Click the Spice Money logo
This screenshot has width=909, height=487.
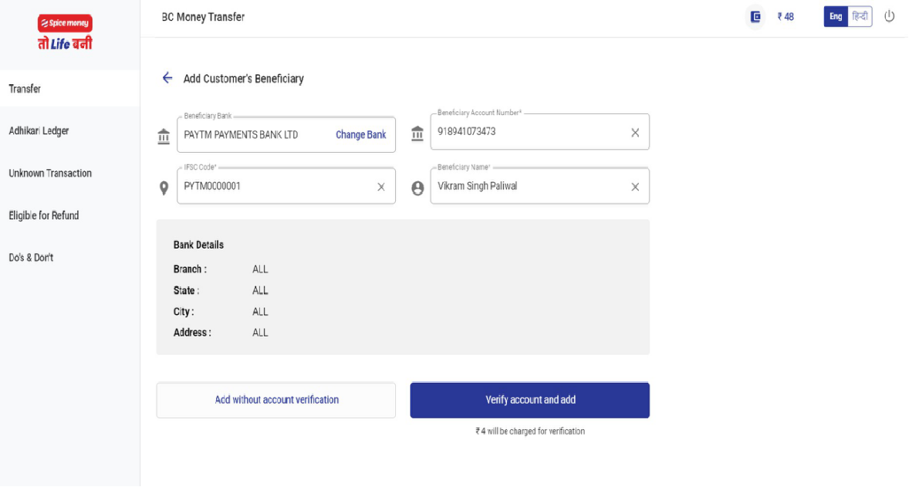pyautogui.click(x=65, y=32)
